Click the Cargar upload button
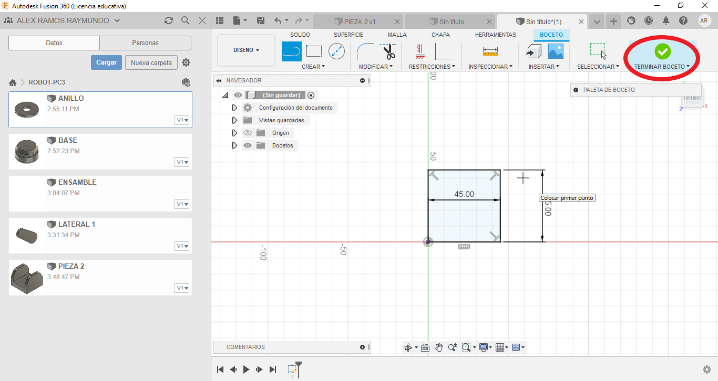This screenshot has height=381, width=718. [x=106, y=62]
